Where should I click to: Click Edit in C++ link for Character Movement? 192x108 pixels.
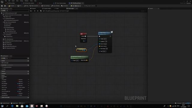26,41
